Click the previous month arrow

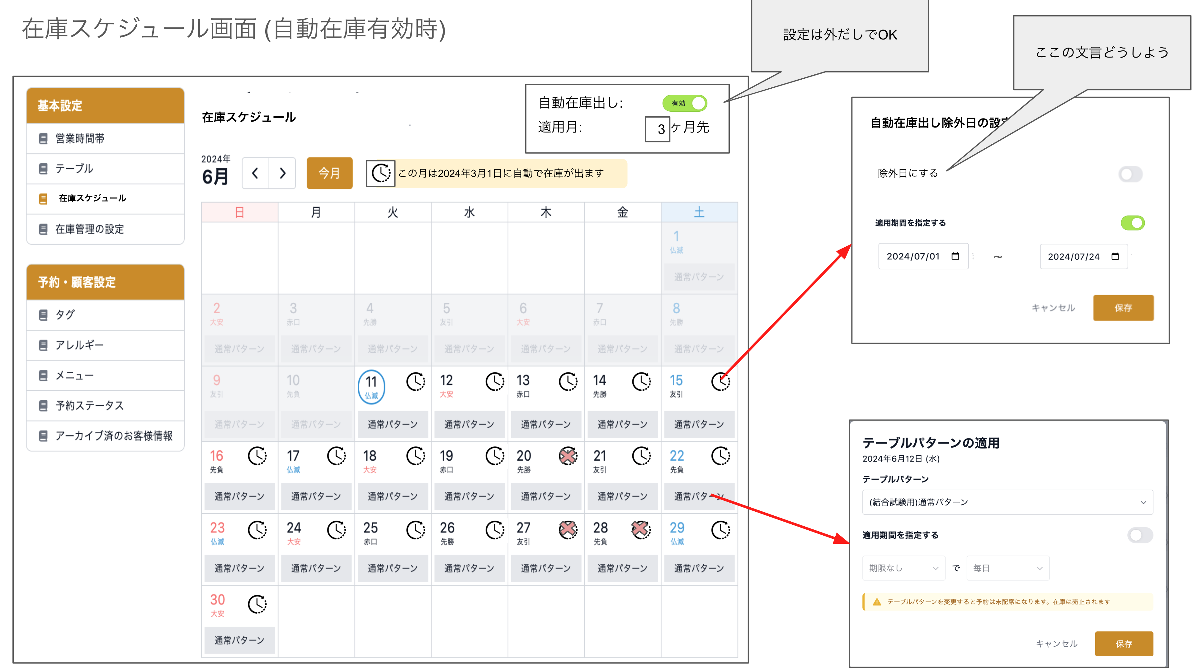pyautogui.click(x=255, y=173)
